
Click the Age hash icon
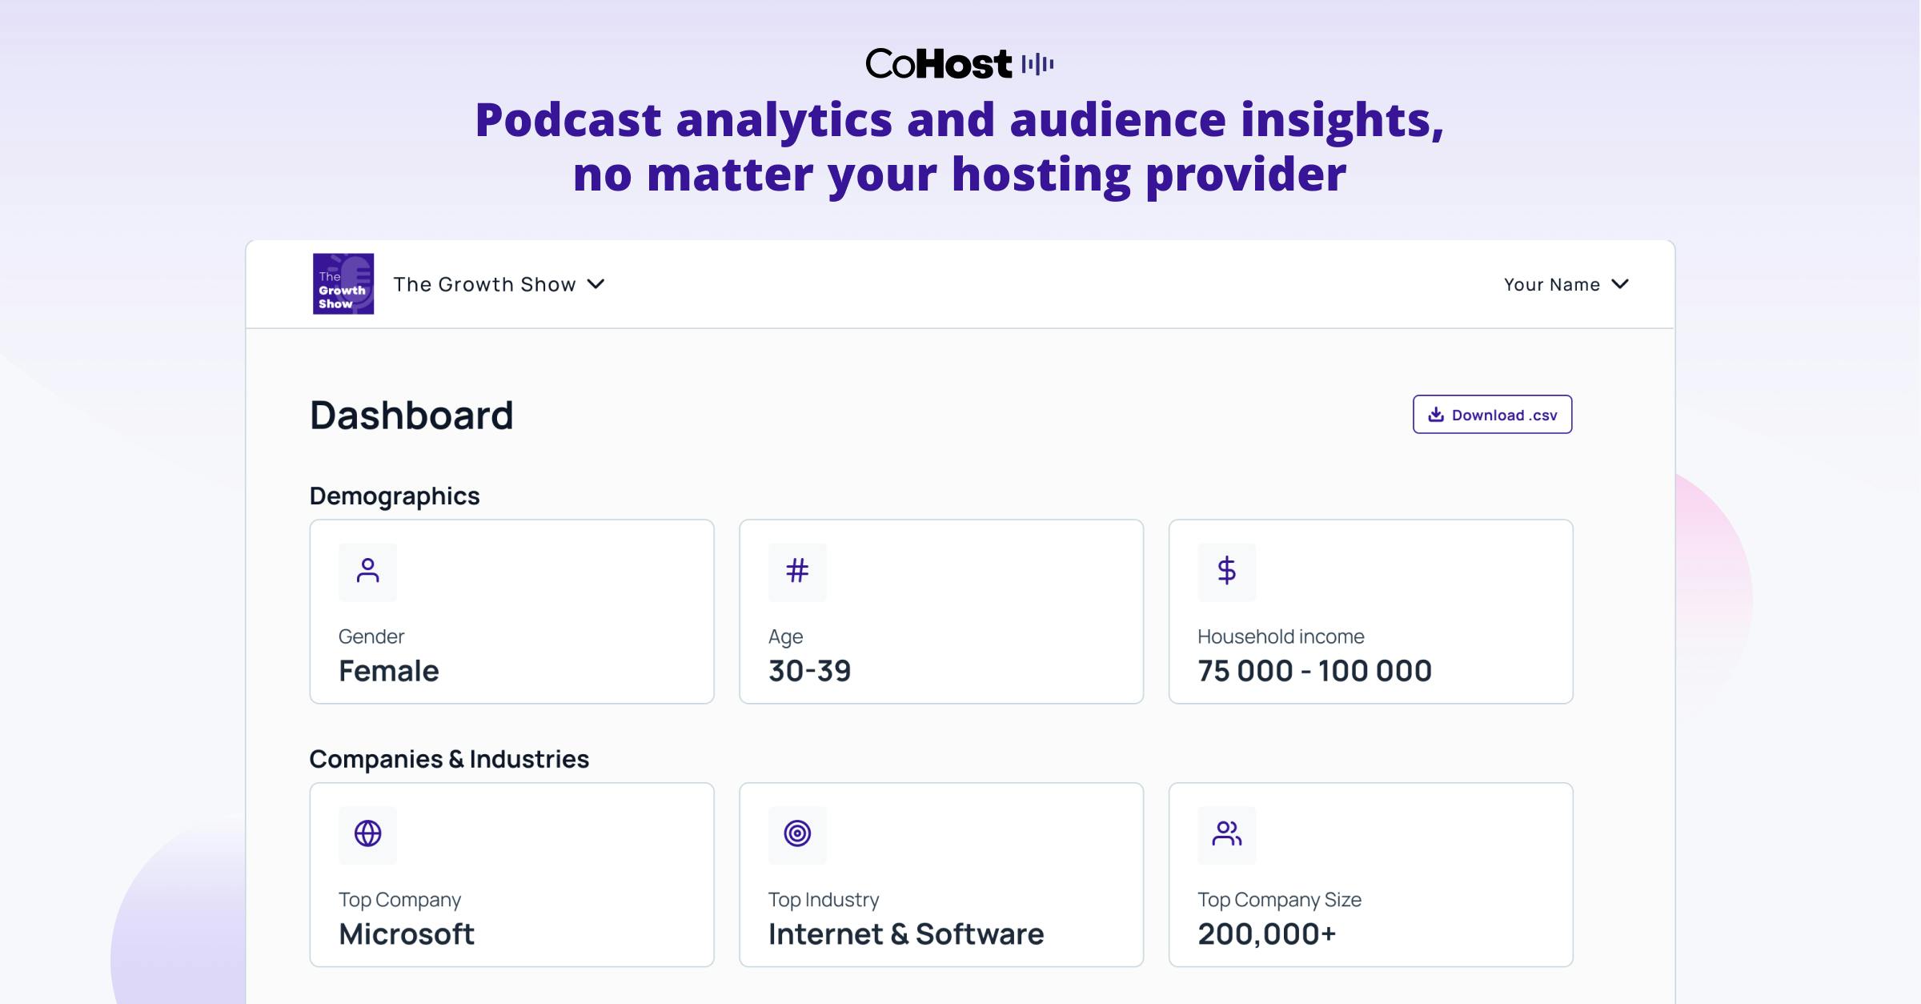pos(797,572)
